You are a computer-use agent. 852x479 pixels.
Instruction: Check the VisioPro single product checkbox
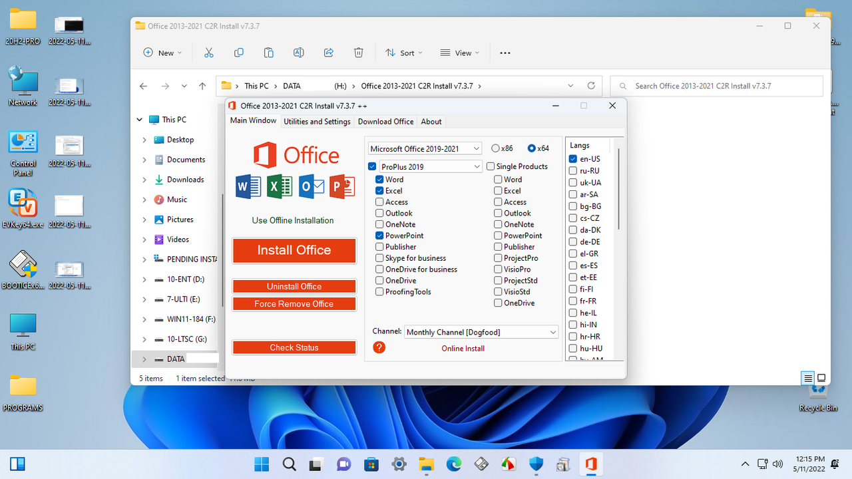point(498,269)
